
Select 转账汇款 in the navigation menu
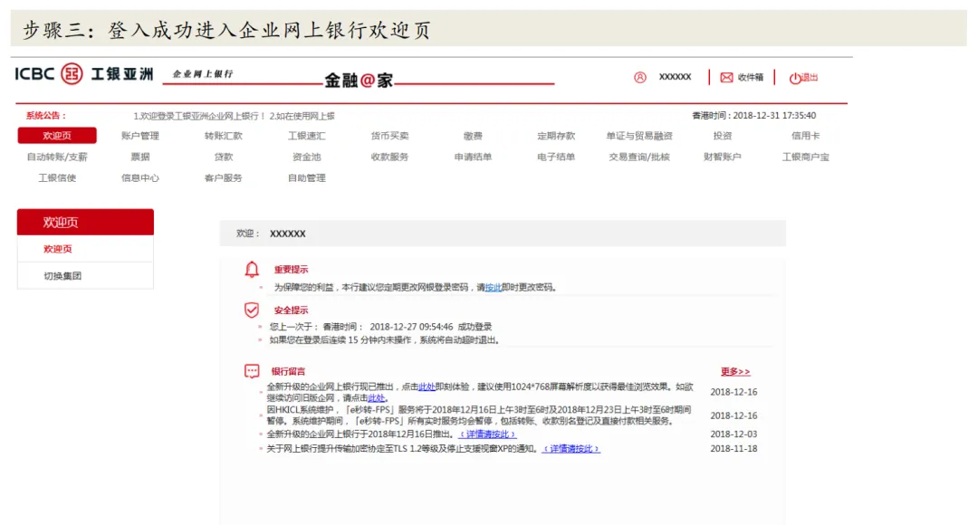pos(223,136)
